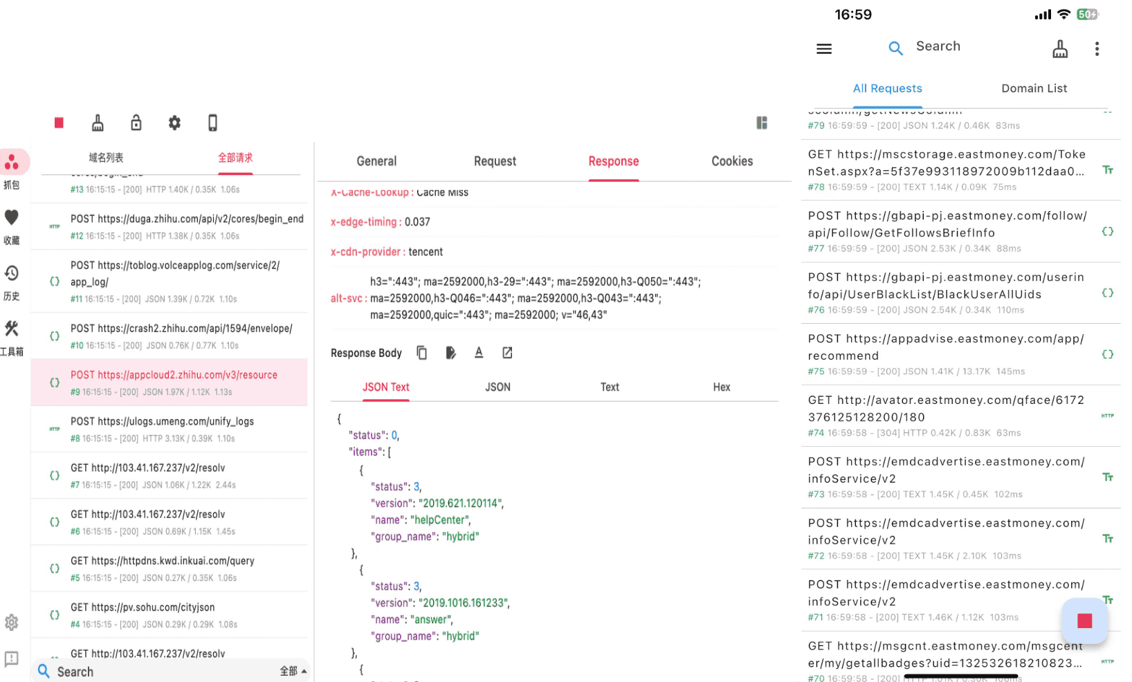Open the feedback icon in the bottom sidebar
Viewport: 1132px width, 682px height.
(x=12, y=658)
